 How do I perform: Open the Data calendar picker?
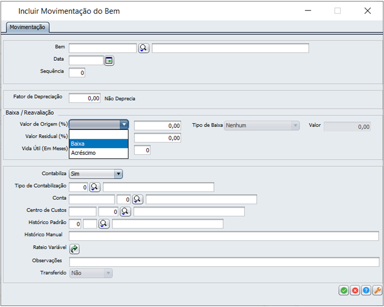click(x=109, y=60)
